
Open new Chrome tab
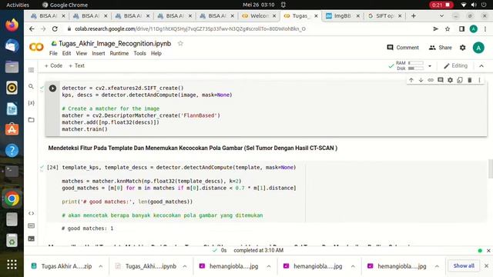point(413,15)
